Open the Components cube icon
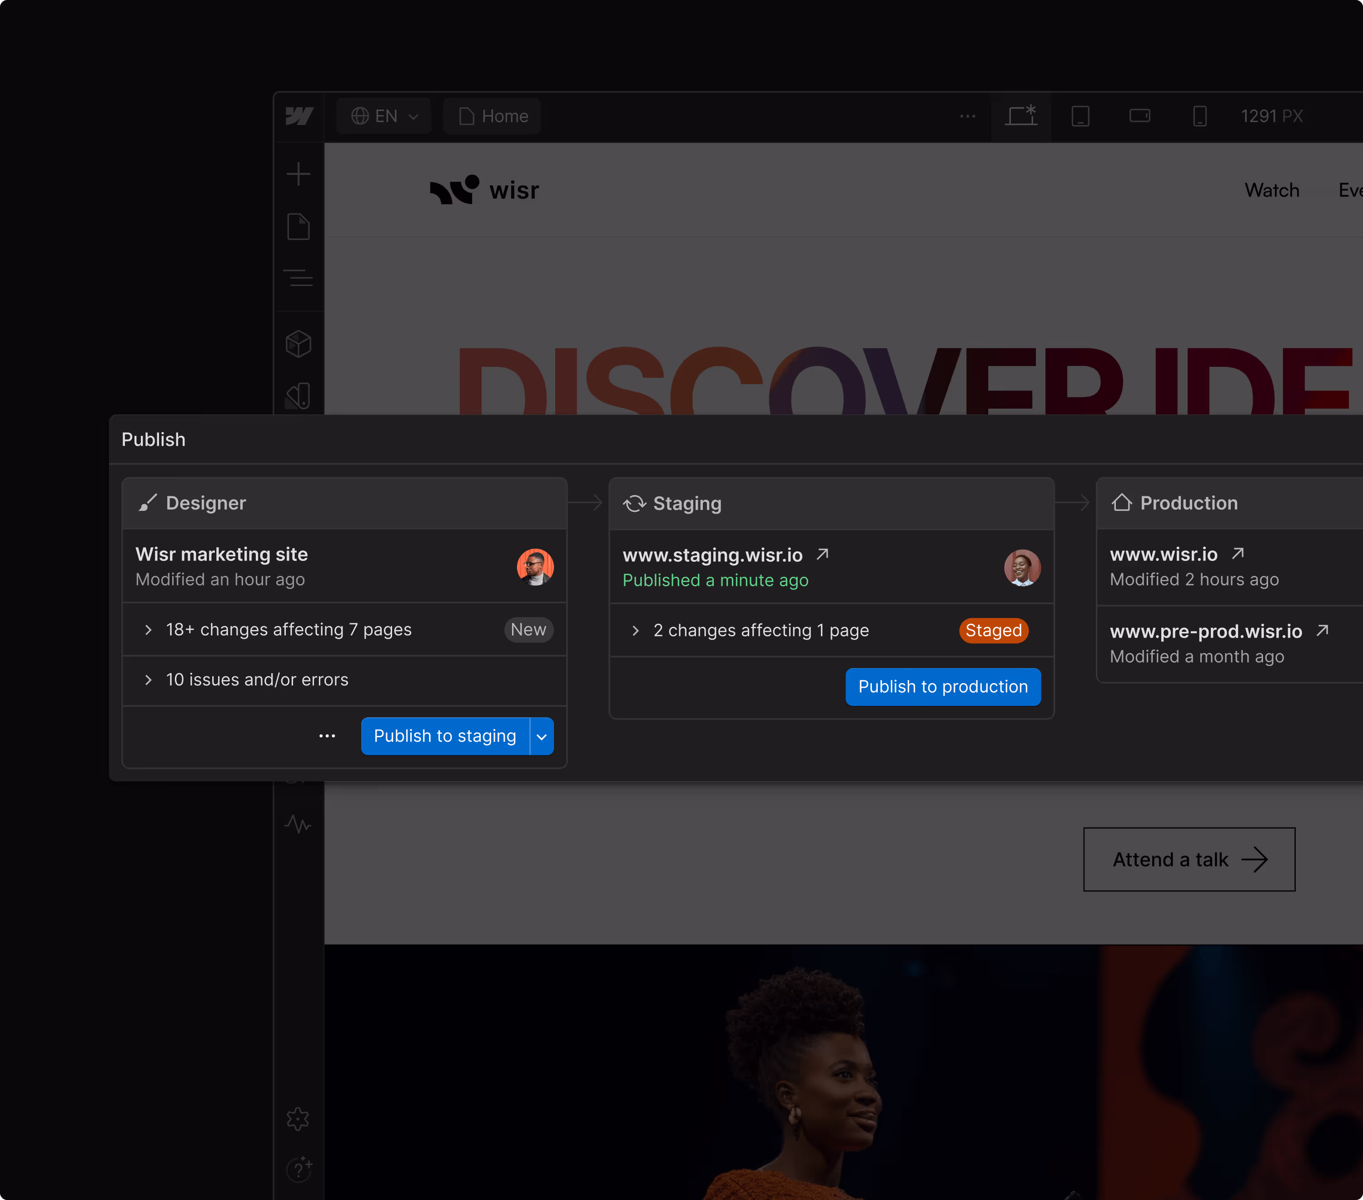Image resolution: width=1363 pixels, height=1200 pixels. point(298,344)
